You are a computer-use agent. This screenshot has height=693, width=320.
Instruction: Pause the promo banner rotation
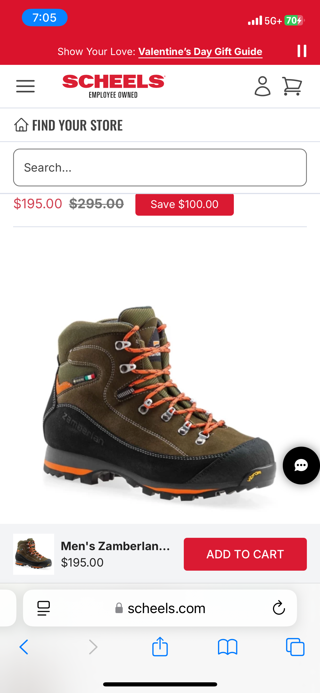(302, 51)
